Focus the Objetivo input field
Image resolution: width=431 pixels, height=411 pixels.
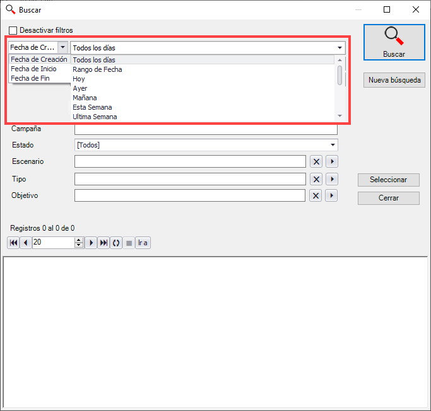coord(190,195)
